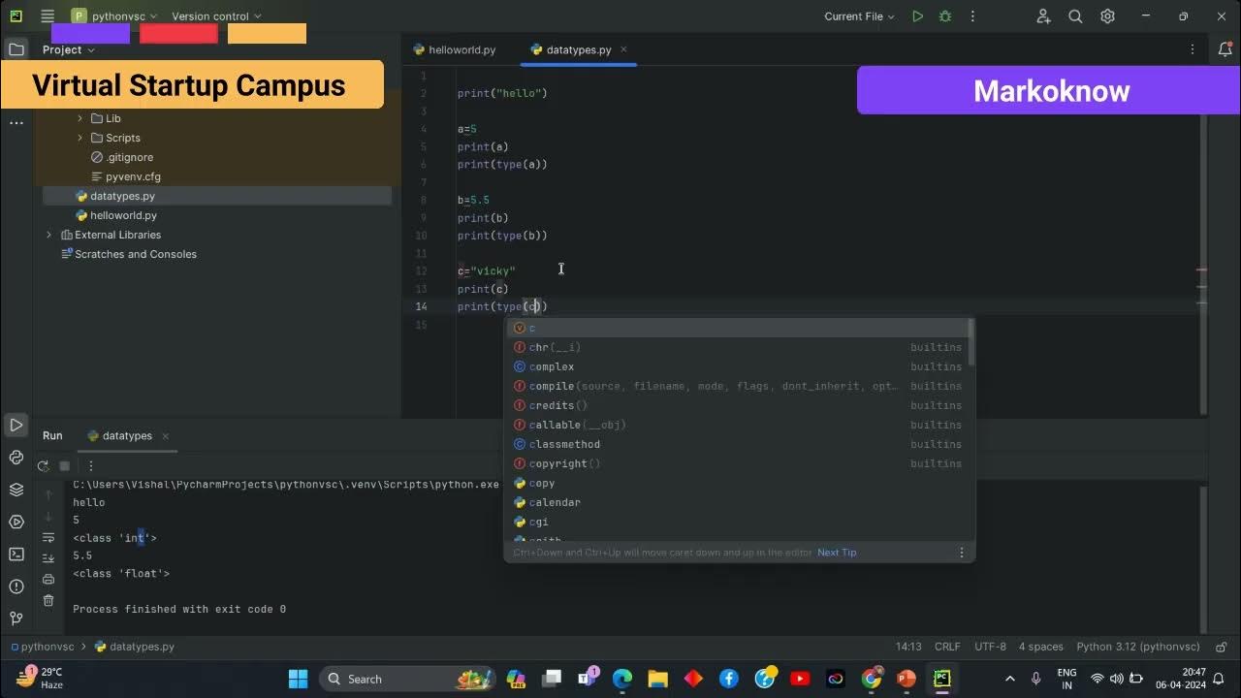Open Services sidebar icon
Viewport: 1241px width, 698px height.
pos(16,522)
